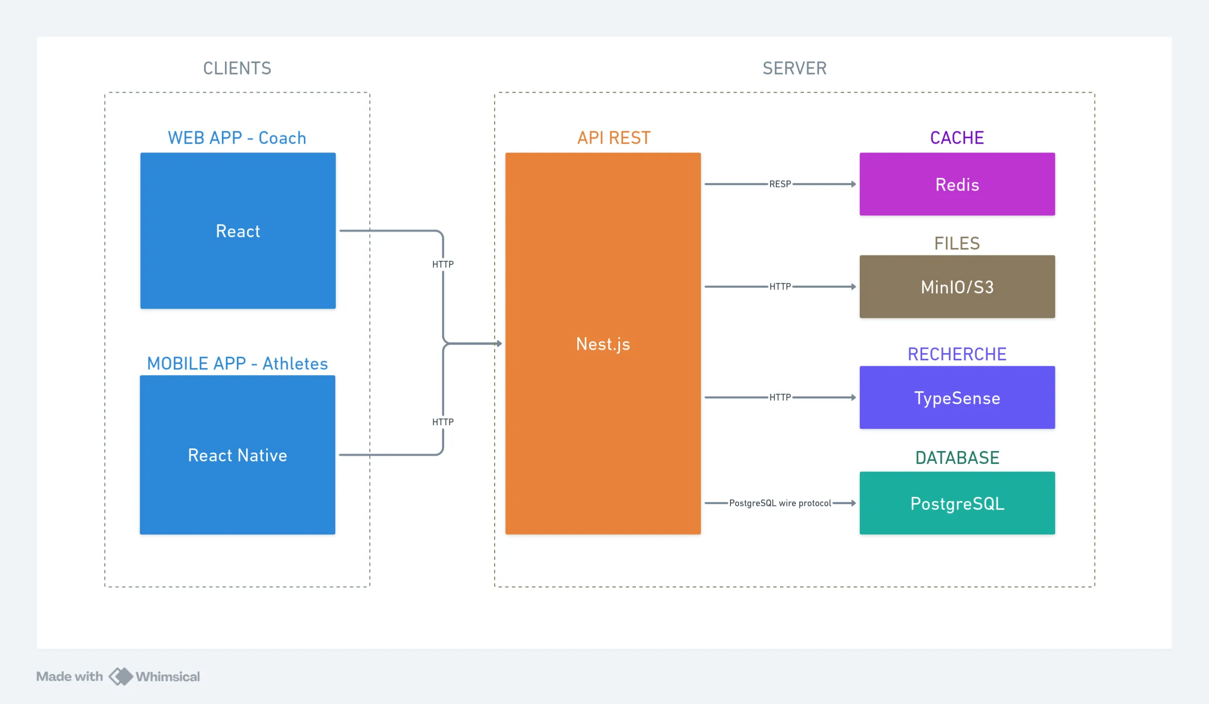Select the 'WEB APP - Coach' label

(237, 138)
